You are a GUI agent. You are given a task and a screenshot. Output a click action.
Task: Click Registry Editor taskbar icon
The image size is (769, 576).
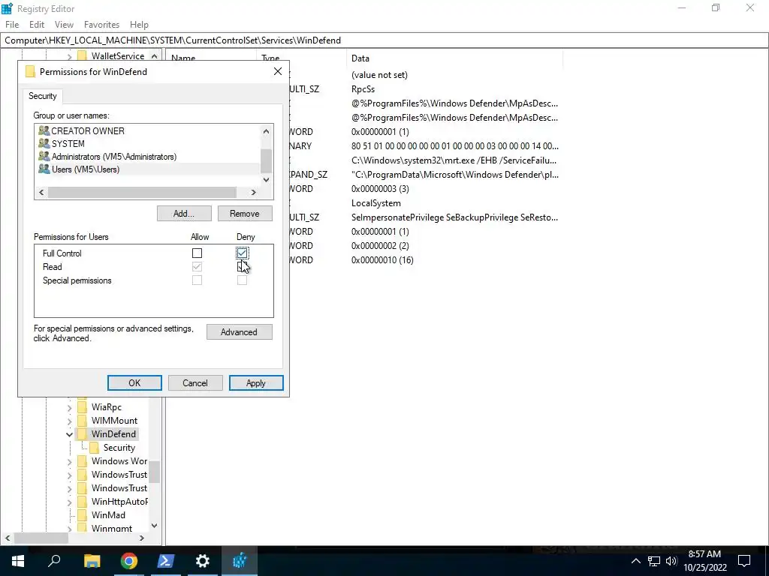(x=240, y=561)
